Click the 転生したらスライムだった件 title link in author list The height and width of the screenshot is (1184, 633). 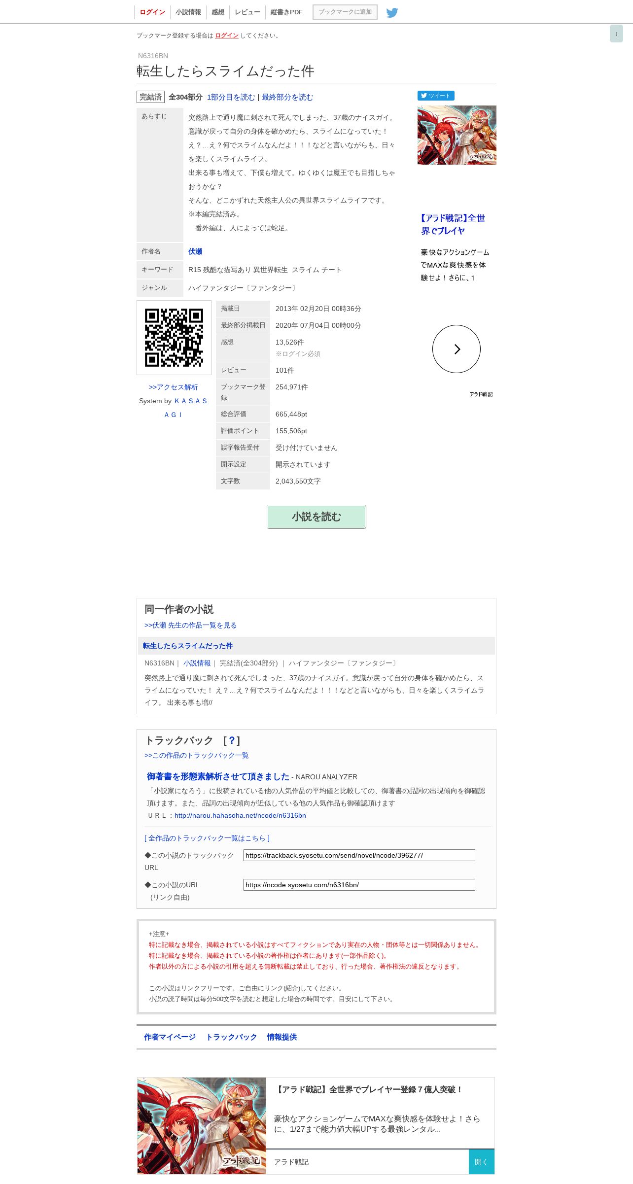[x=188, y=646]
